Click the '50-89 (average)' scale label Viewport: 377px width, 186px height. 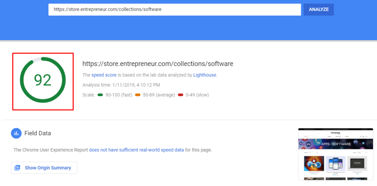coord(159,95)
